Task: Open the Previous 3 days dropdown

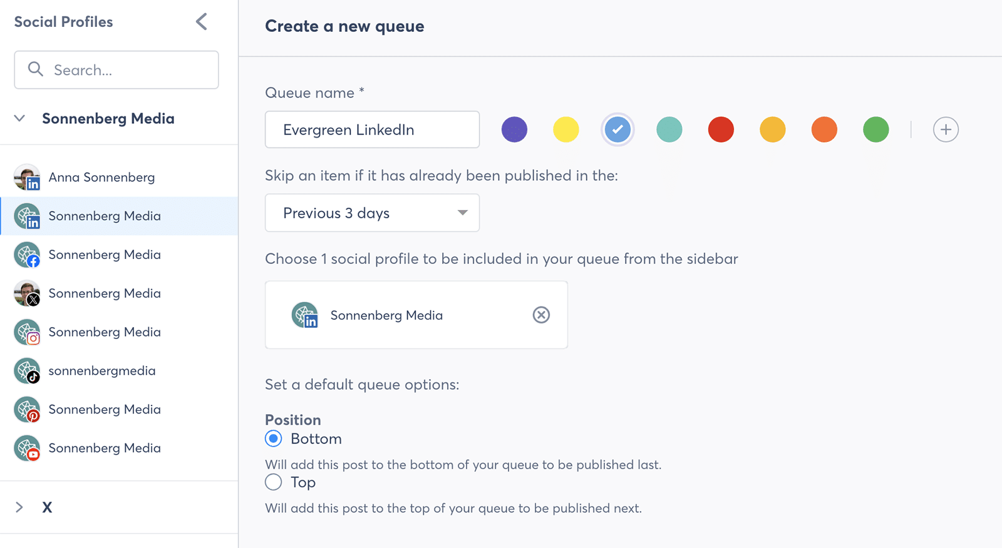Action: 372,213
